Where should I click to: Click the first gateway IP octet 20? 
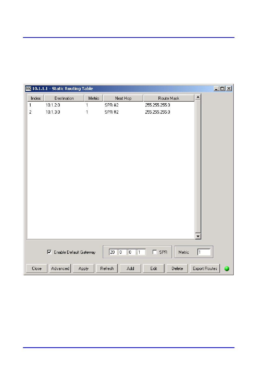pyautogui.click(x=113, y=252)
